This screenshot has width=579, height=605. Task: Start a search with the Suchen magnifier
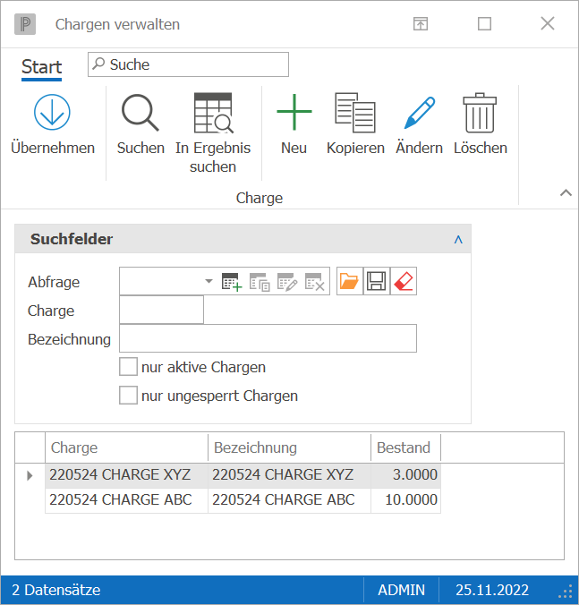140,113
